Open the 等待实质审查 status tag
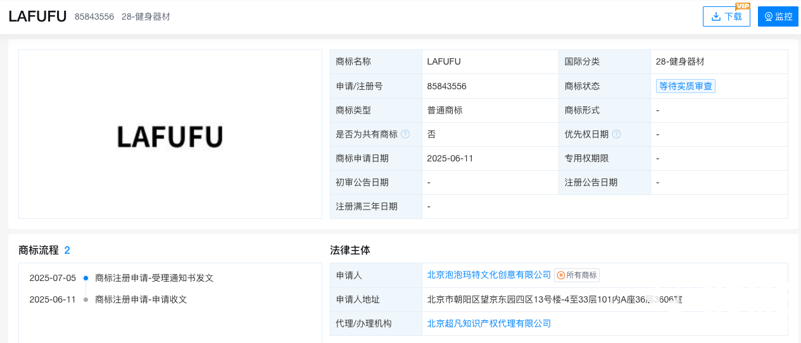 (x=686, y=86)
